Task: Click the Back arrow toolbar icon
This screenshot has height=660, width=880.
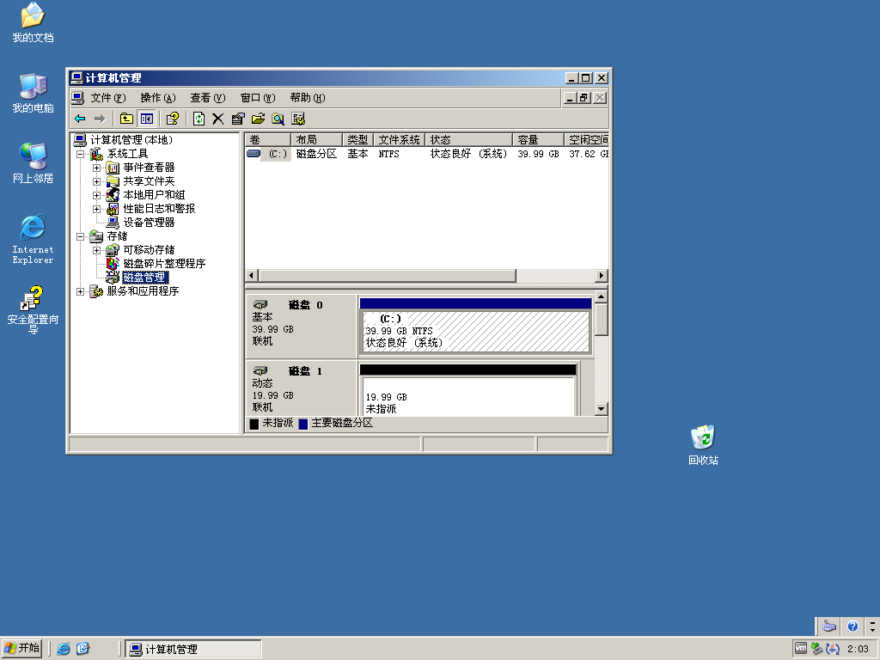Action: click(x=80, y=119)
